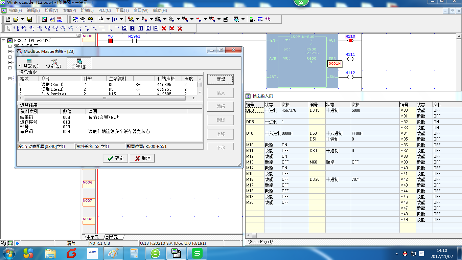The height and width of the screenshot is (260, 462).
Task: Collapse the RS232 [FBs-24MC] tree node
Action: coord(4,41)
